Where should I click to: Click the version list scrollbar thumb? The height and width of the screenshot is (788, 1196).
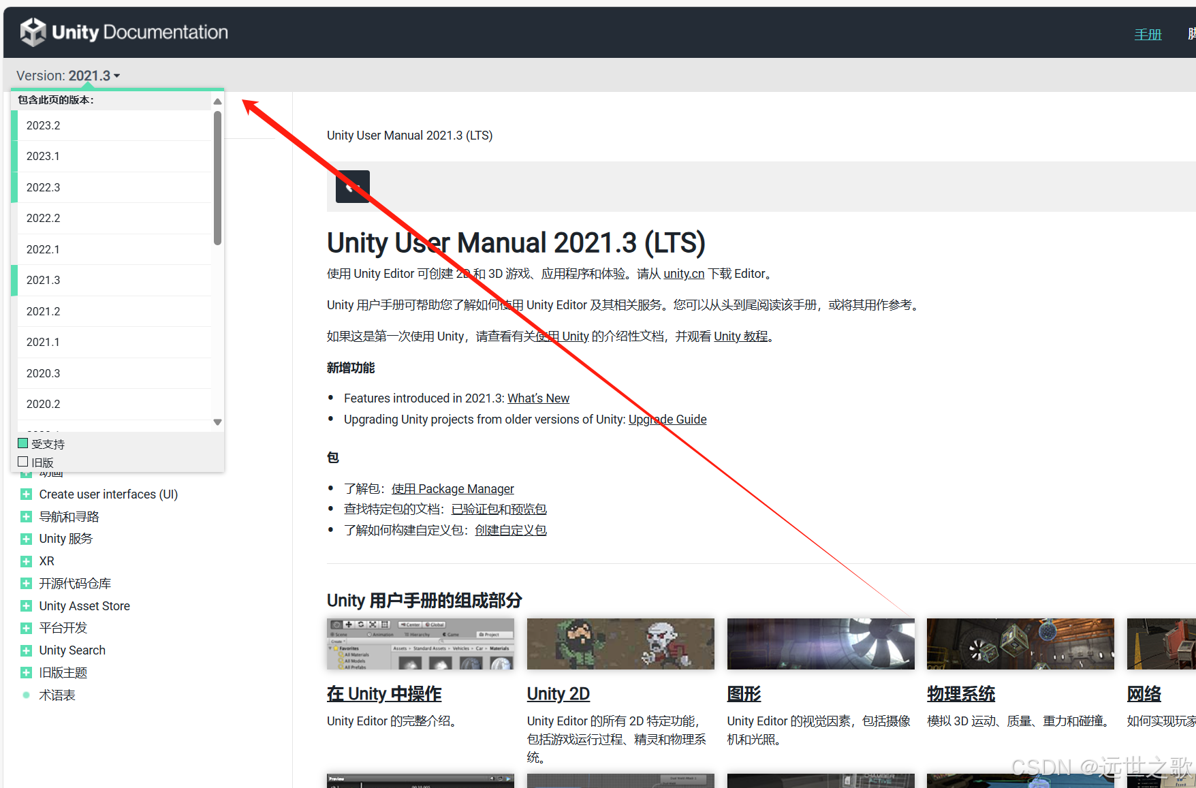(x=217, y=178)
